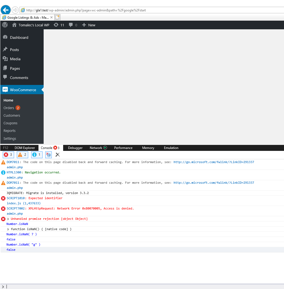Open the Network tab
The width and height of the screenshot is (284, 289).
click(96, 148)
